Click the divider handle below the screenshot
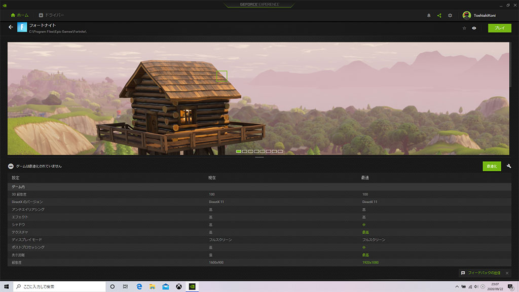The image size is (519, 292). pos(259,157)
